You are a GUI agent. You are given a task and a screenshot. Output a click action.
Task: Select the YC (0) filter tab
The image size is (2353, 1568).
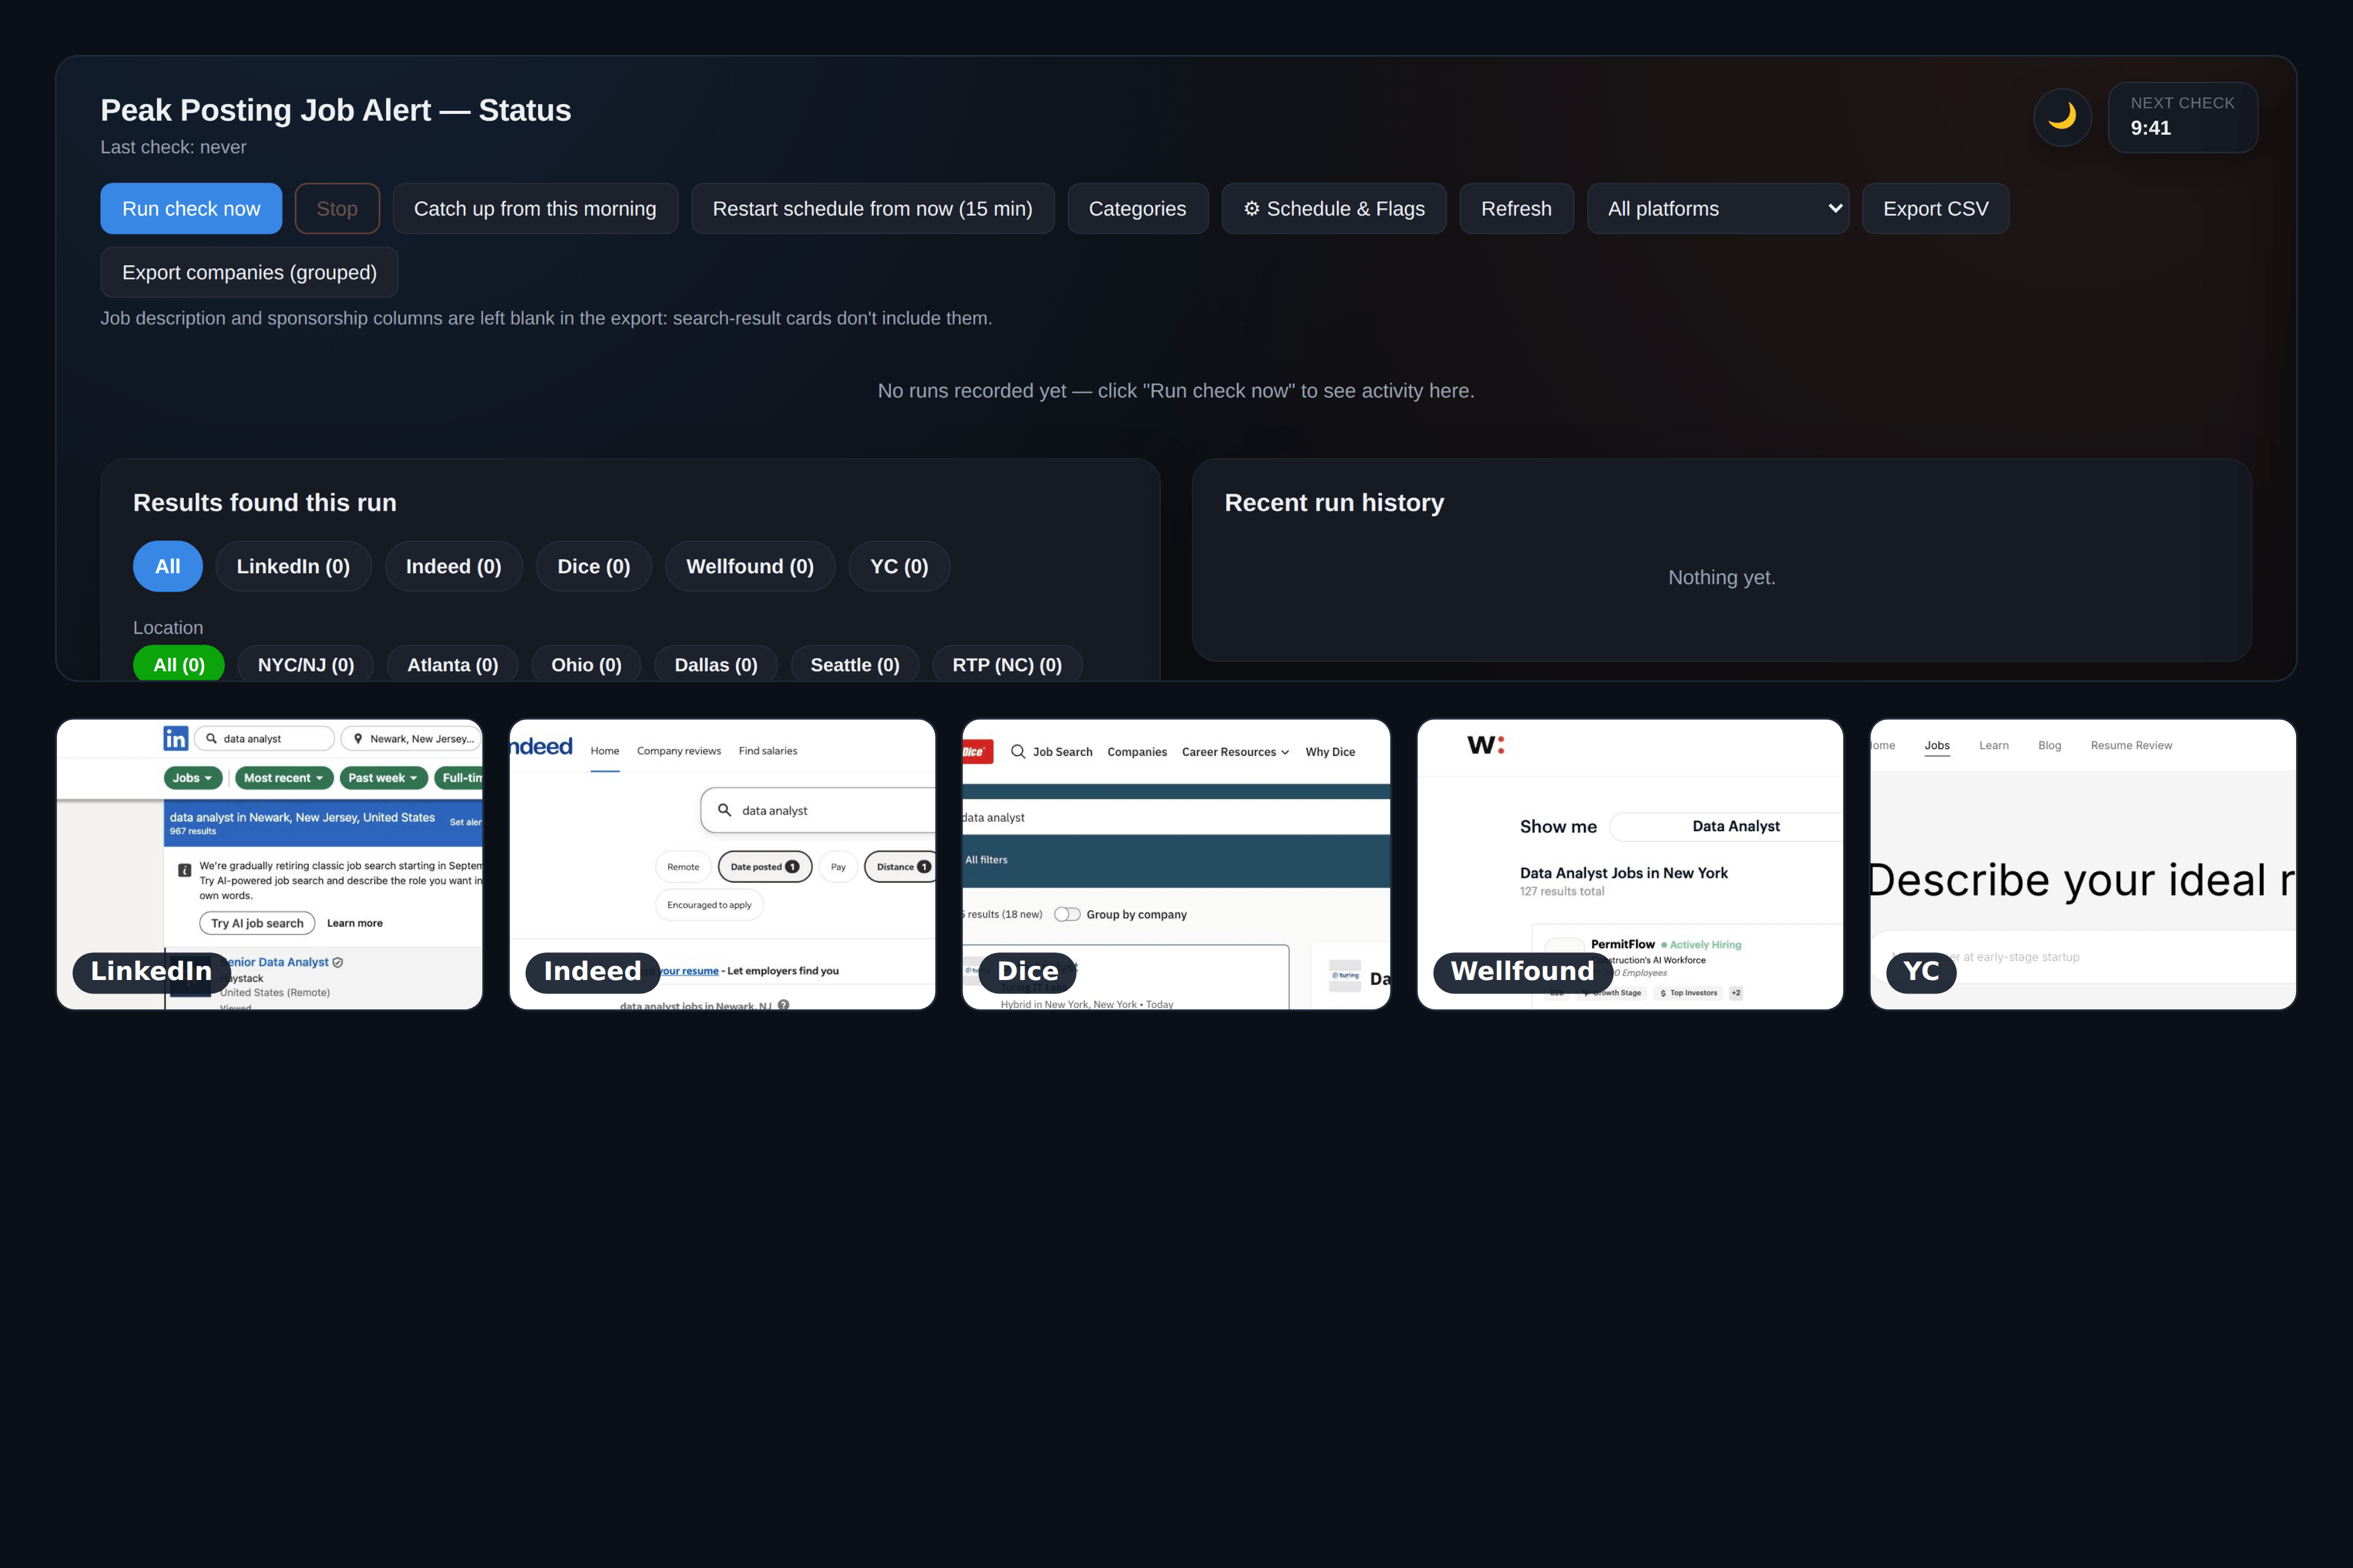click(x=900, y=566)
